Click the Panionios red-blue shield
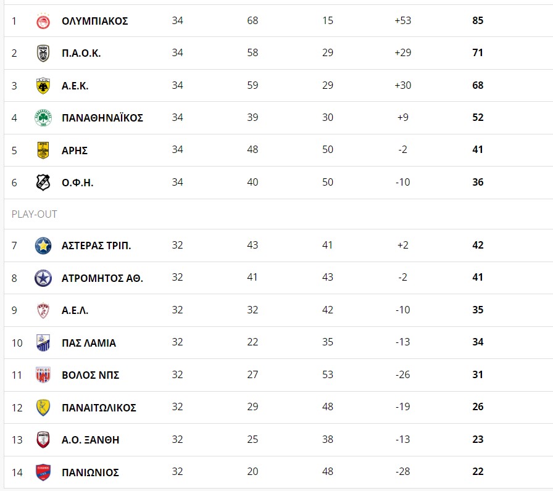This screenshot has height=491, width=553. [43, 472]
